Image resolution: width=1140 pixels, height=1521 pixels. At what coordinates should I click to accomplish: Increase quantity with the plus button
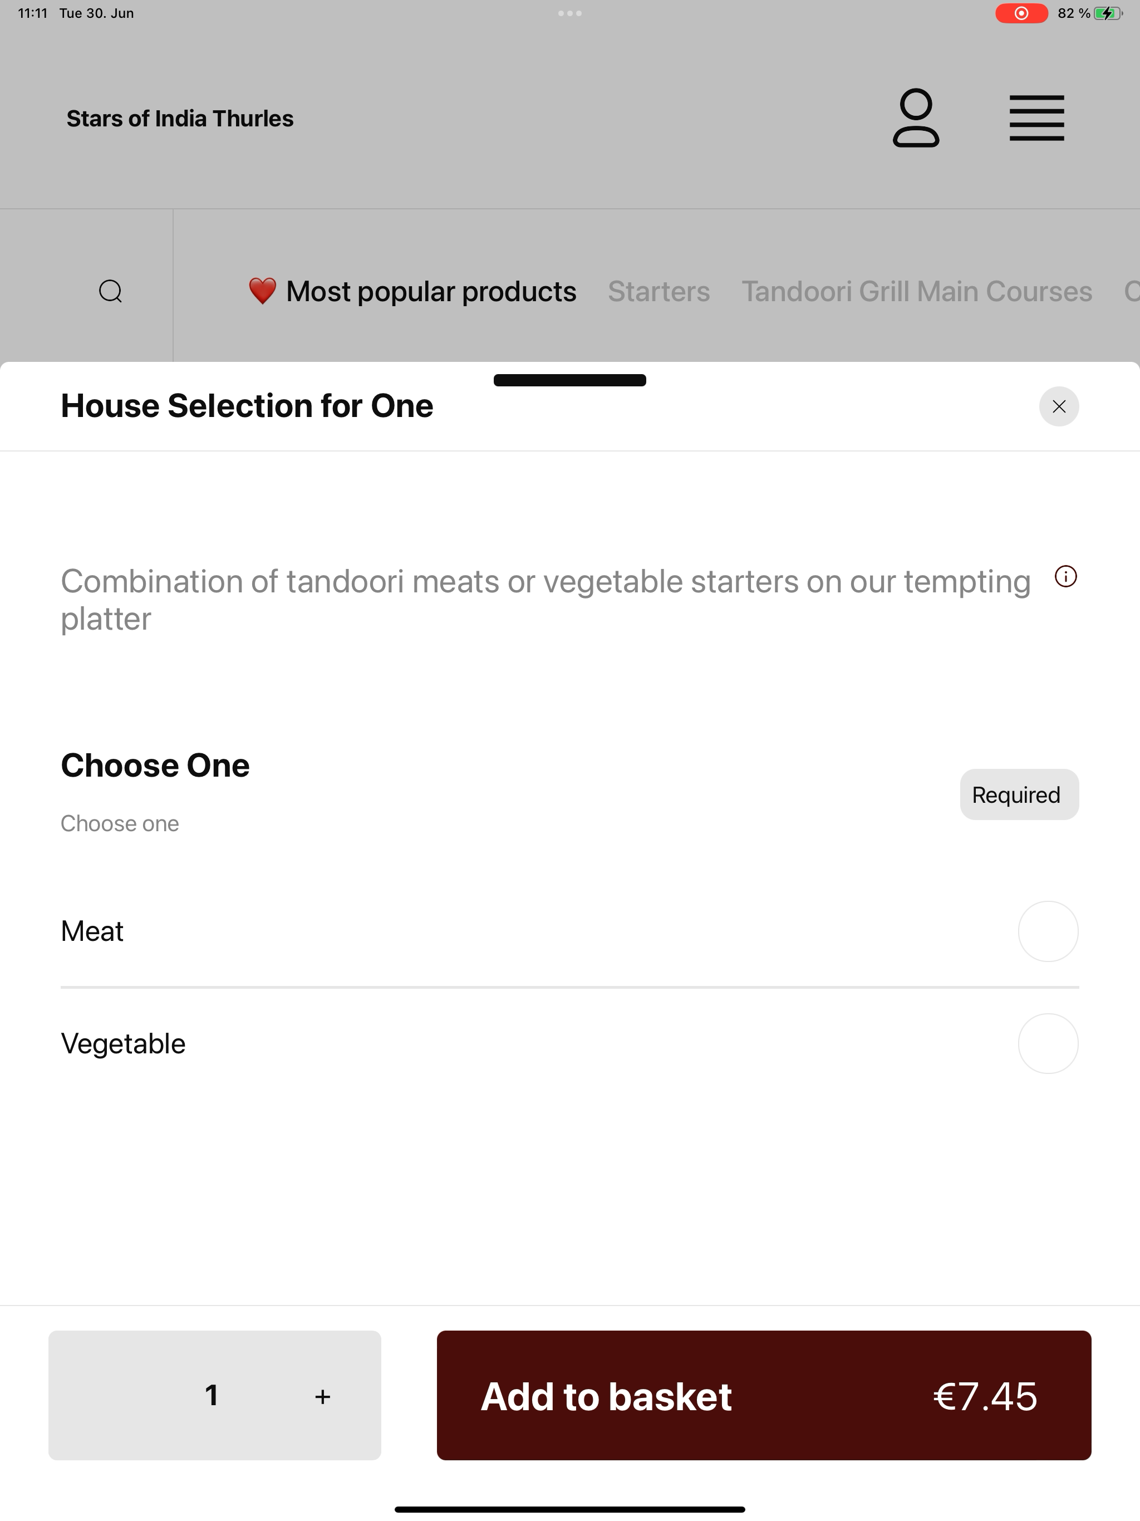point(322,1396)
